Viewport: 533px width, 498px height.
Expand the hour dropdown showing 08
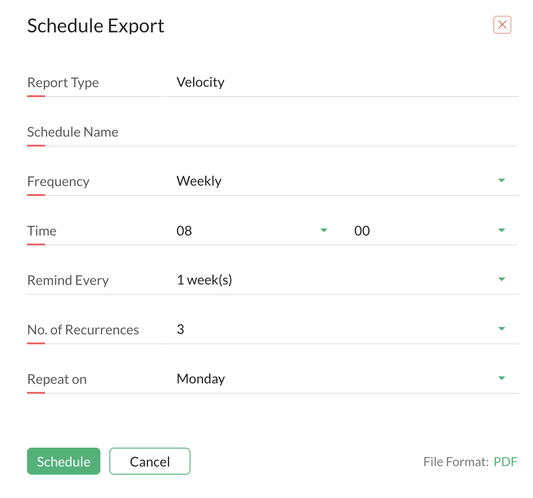pos(324,230)
